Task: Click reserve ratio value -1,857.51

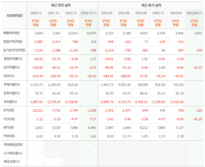Action: point(36,102)
